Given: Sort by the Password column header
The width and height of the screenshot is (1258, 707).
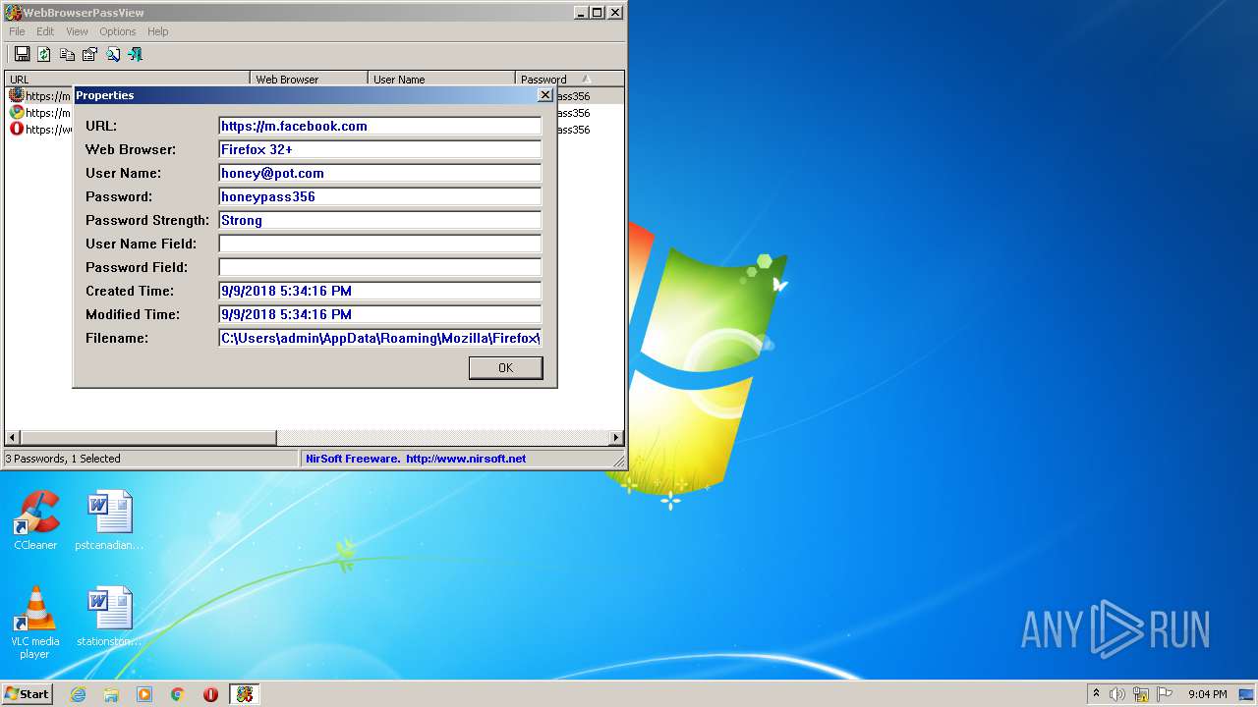Looking at the screenshot, I should point(570,80).
